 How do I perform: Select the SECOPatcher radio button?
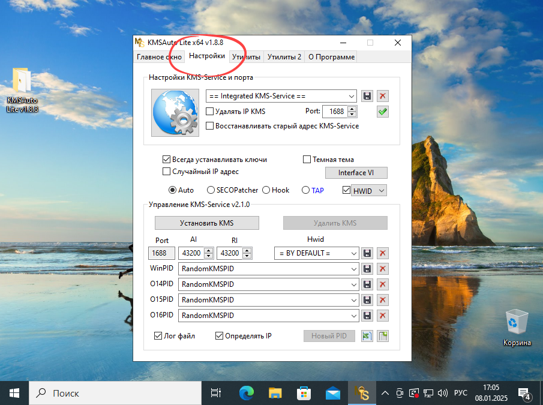point(211,190)
